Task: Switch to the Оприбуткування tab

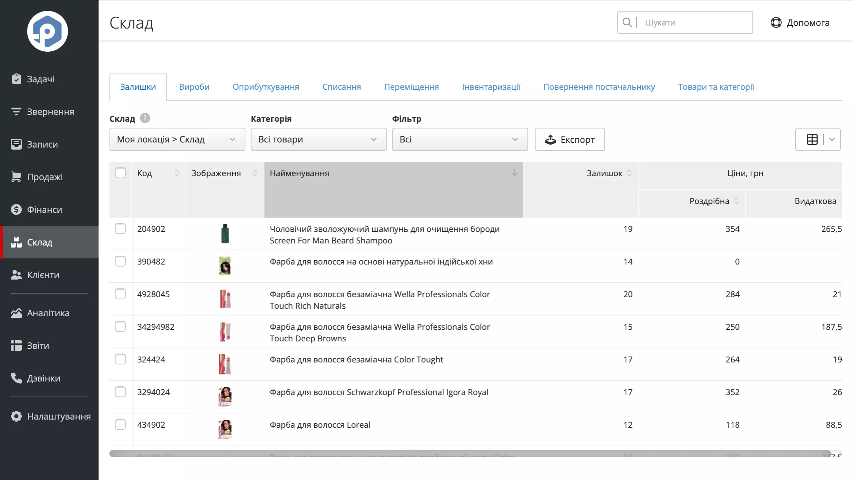Action: [266, 87]
